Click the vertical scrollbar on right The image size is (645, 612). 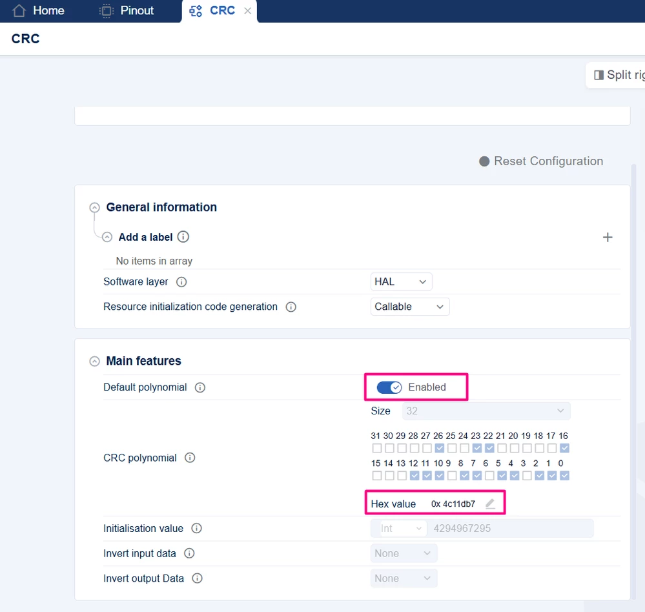coord(633,382)
